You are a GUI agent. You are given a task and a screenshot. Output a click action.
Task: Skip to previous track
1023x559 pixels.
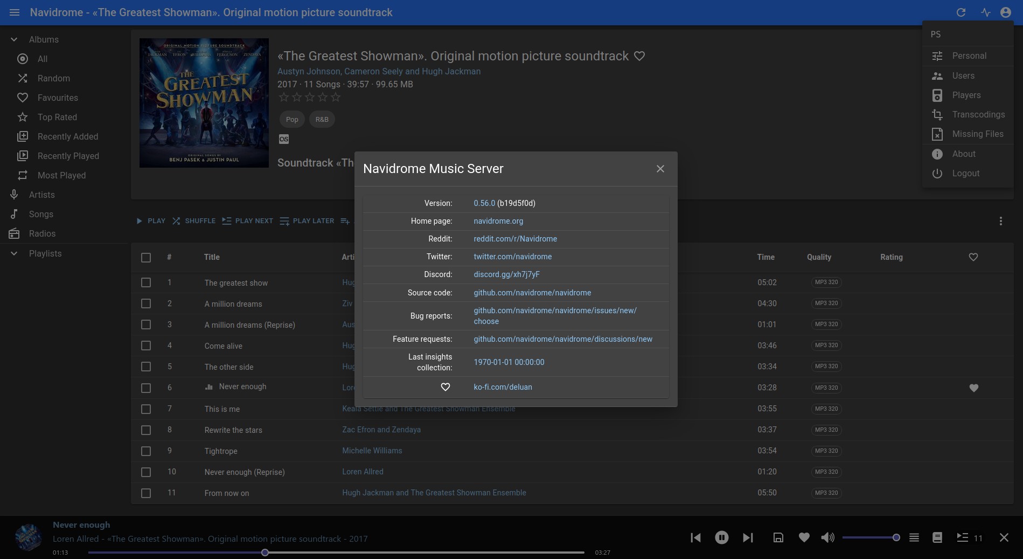695,537
